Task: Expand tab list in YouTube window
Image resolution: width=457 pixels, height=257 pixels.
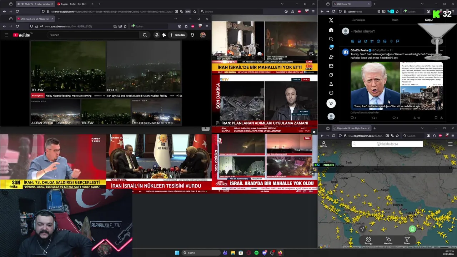Action: 175,19
